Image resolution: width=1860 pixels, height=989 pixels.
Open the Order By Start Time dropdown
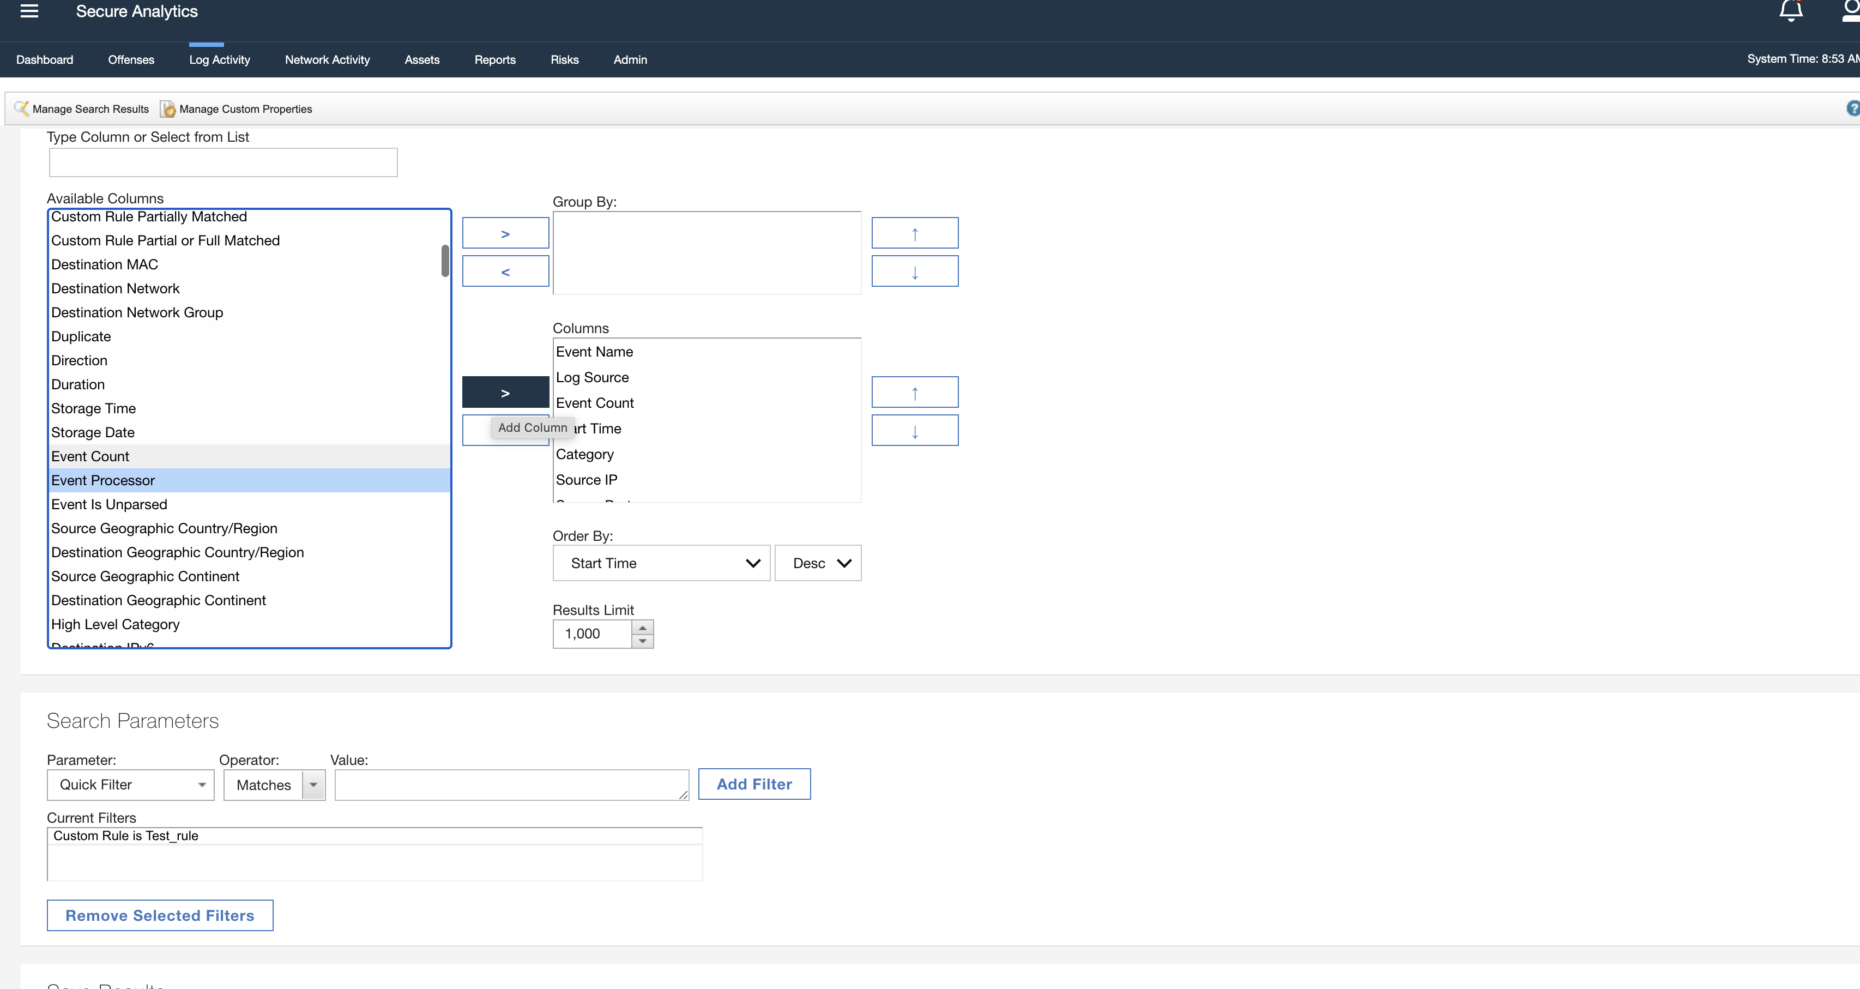coord(661,563)
